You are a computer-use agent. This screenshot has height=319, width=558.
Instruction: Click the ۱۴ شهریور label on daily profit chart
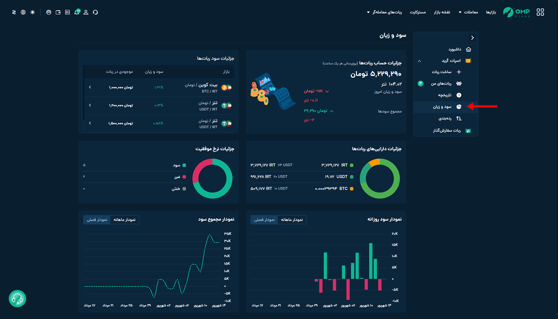point(384,305)
